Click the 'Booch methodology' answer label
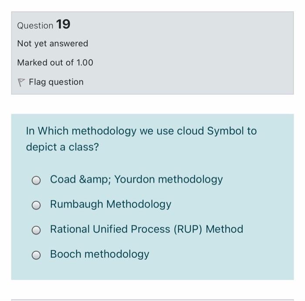Viewport: 305px width, 301px height. point(100,254)
